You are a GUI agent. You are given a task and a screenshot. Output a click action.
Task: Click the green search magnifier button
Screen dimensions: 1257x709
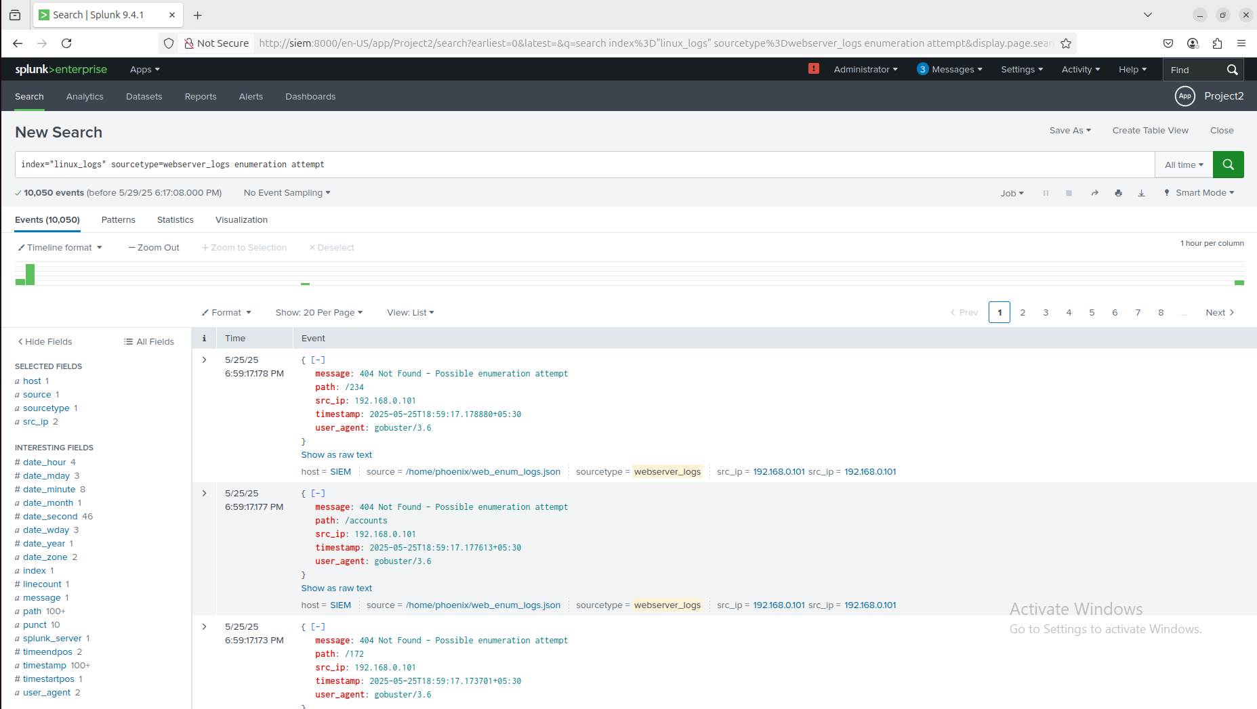coord(1228,165)
